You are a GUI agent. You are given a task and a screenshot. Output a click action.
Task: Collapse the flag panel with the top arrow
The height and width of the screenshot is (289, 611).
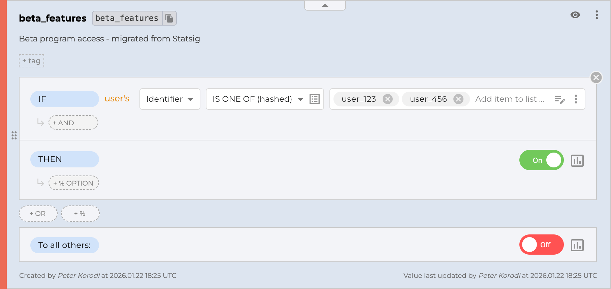[324, 5]
